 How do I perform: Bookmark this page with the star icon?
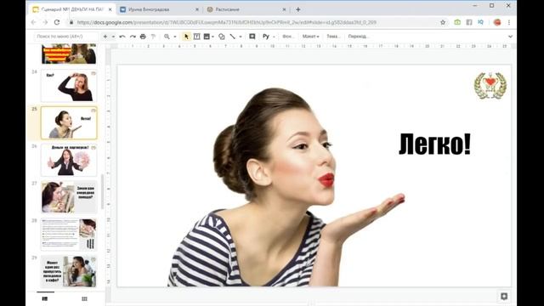(443, 22)
